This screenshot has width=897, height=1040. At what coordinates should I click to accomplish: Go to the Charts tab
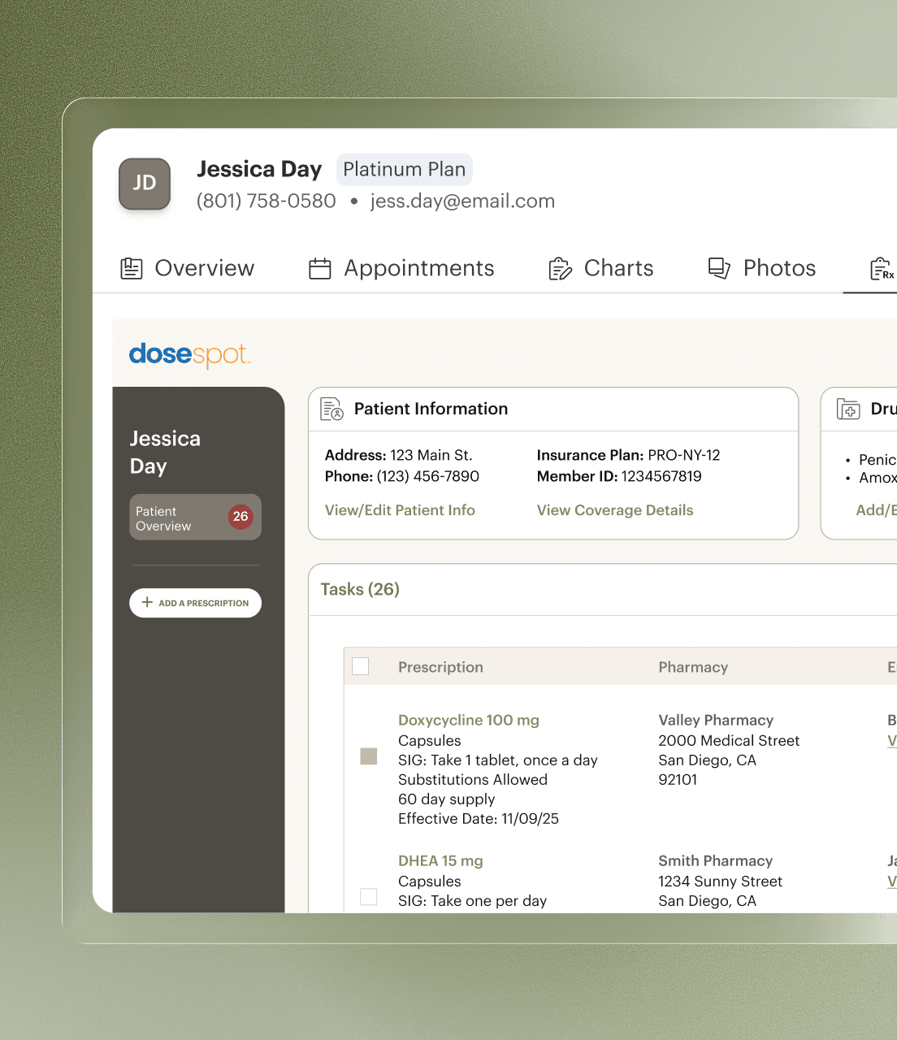[x=601, y=268]
